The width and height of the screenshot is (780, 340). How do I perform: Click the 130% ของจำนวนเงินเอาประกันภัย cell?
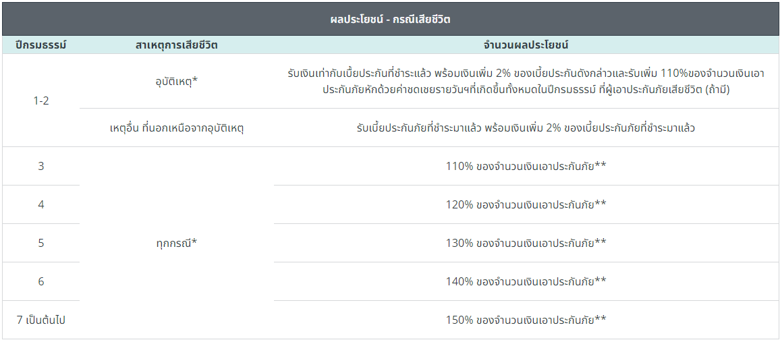coord(526,243)
